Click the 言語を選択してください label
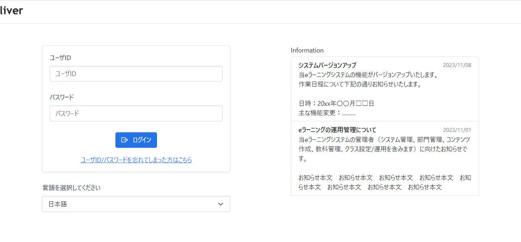 (x=71, y=188)
